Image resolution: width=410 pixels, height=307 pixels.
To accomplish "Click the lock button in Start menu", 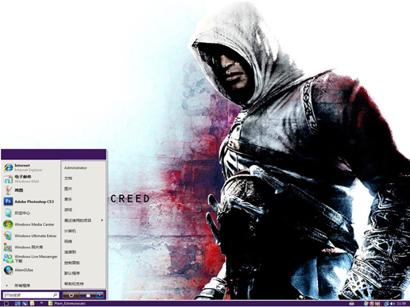I will pos(88,295).
